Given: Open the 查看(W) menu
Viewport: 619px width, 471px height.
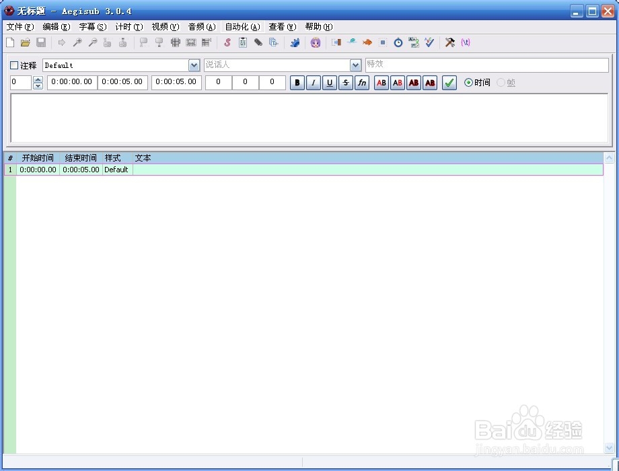Looking at the screenshot, I should (283, 26).
